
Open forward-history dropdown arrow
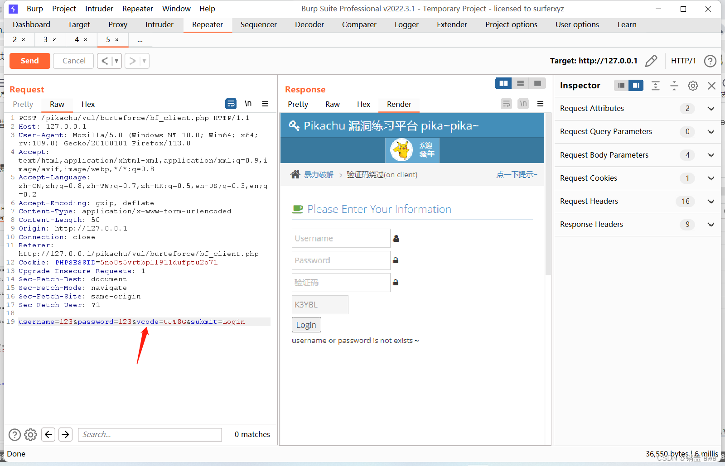point(145,61)
